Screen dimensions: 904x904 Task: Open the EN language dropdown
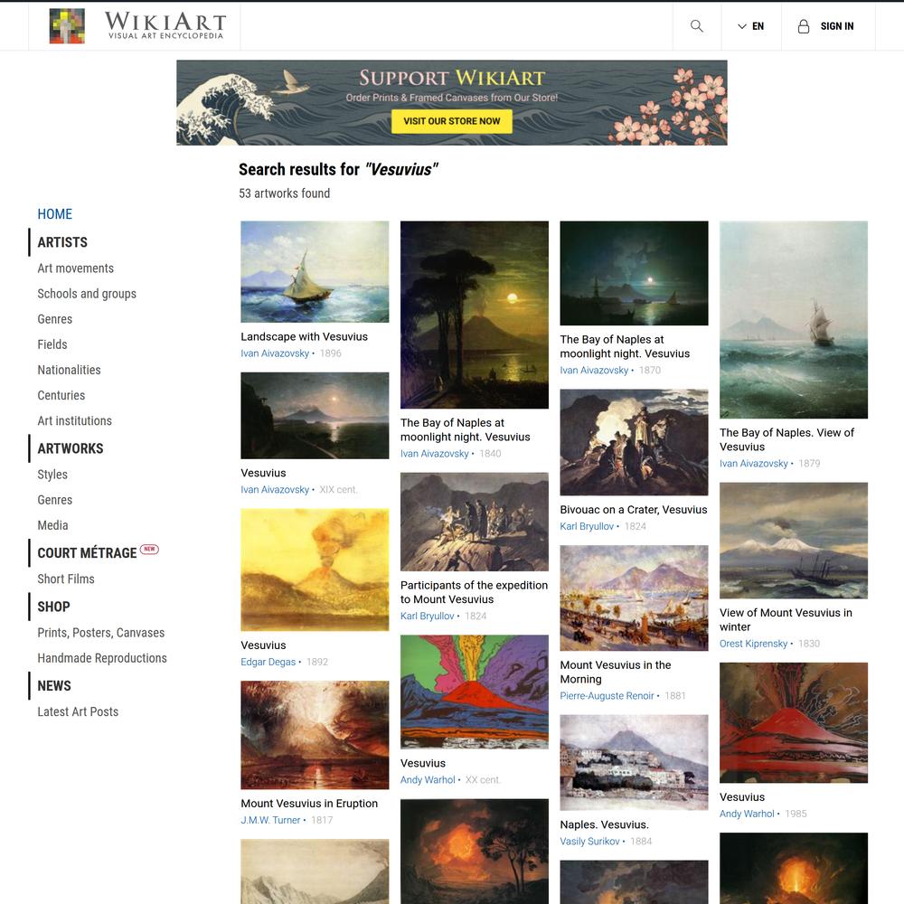point(750,26)
